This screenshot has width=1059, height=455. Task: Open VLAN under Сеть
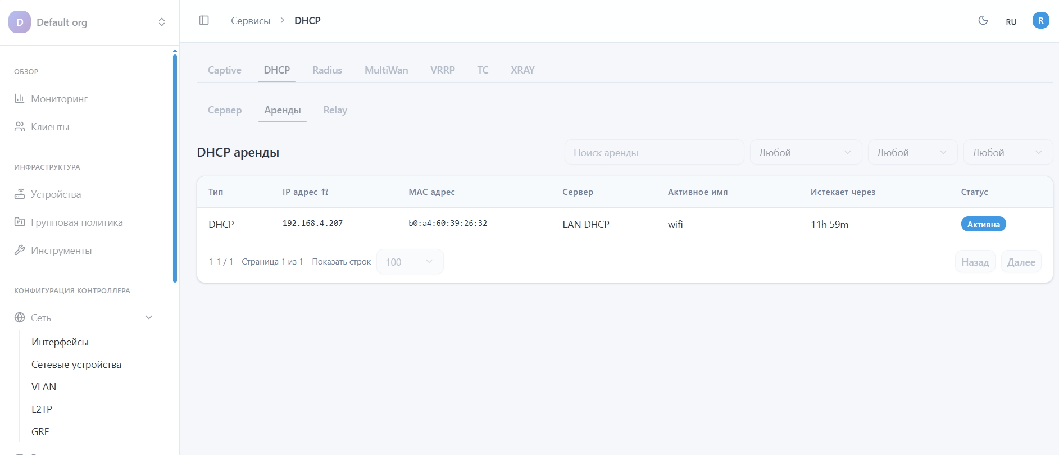pos(44,387)
